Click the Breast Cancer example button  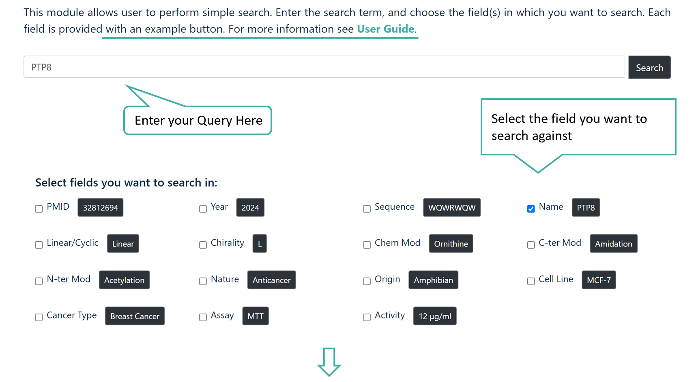135,316
